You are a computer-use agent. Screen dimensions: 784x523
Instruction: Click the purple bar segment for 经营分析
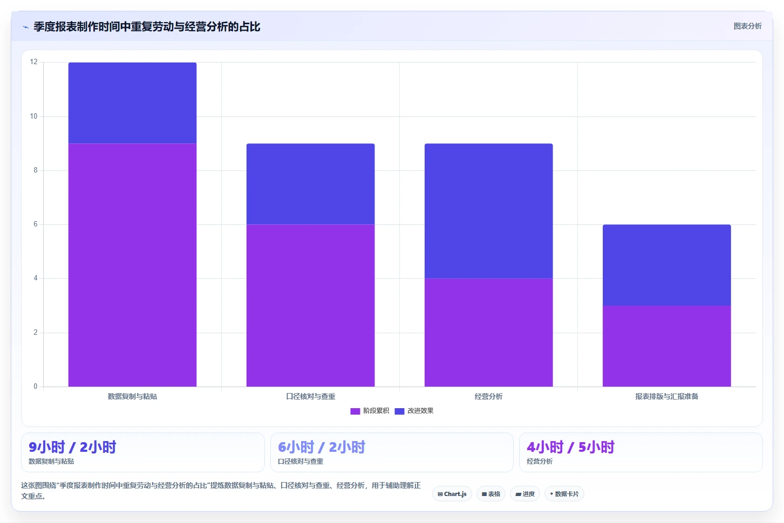tap(488, 332)
